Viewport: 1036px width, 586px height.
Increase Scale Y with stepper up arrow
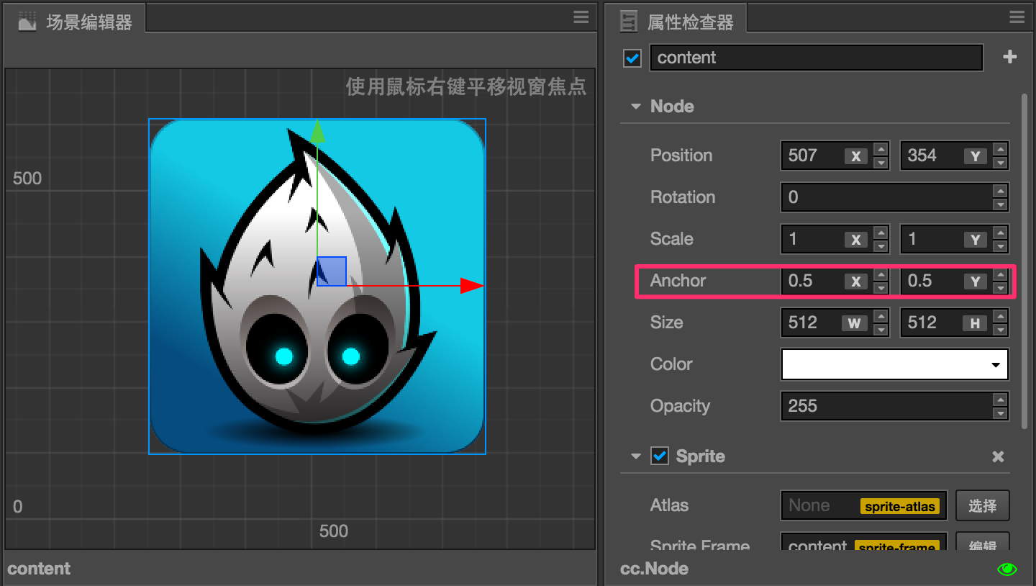1000,233
